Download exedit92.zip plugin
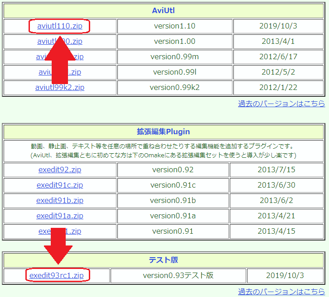The width and height of the screenshot is (329, 297). (x=60, y=170)
